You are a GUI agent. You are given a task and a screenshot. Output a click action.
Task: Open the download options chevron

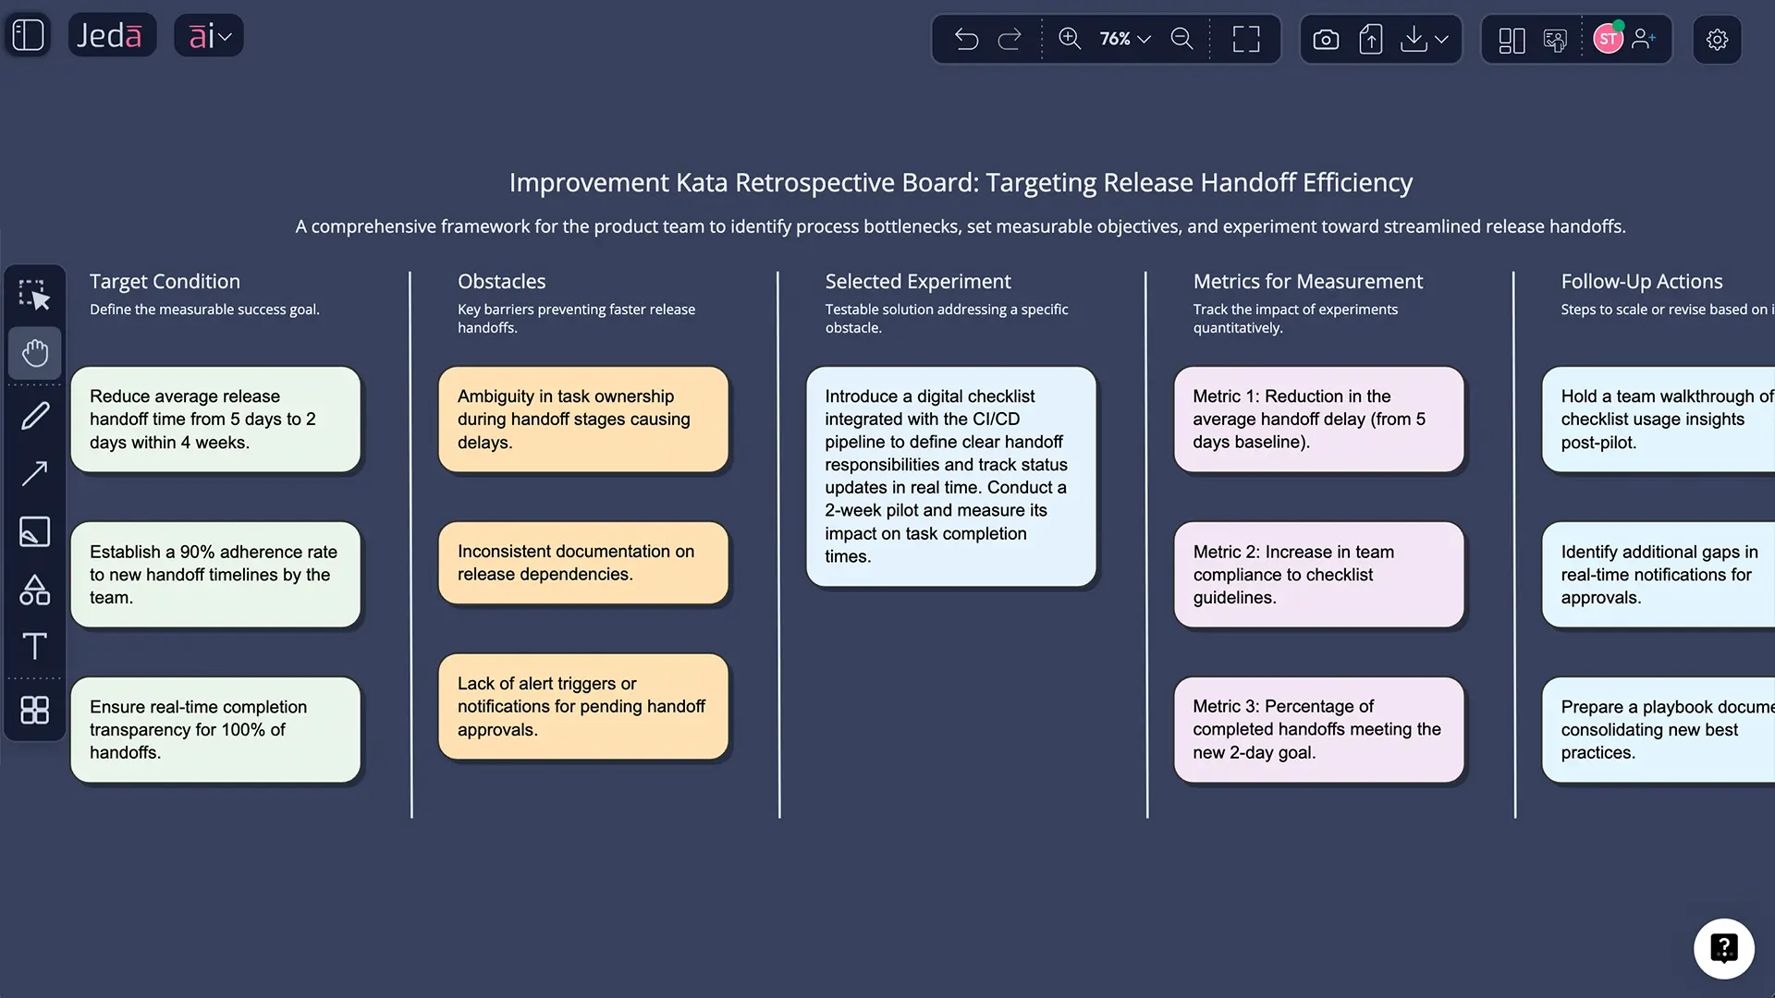[1442, 39]
